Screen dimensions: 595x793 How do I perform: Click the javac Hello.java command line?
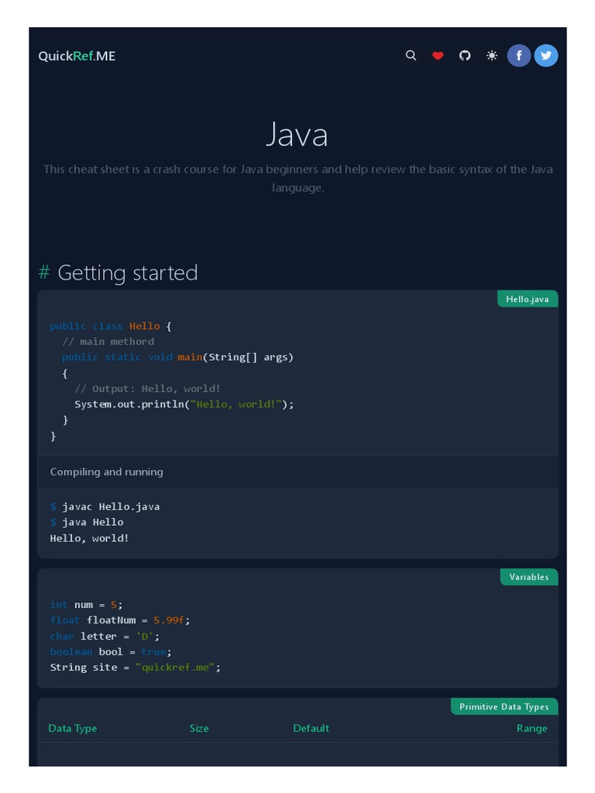pos(111,506)
